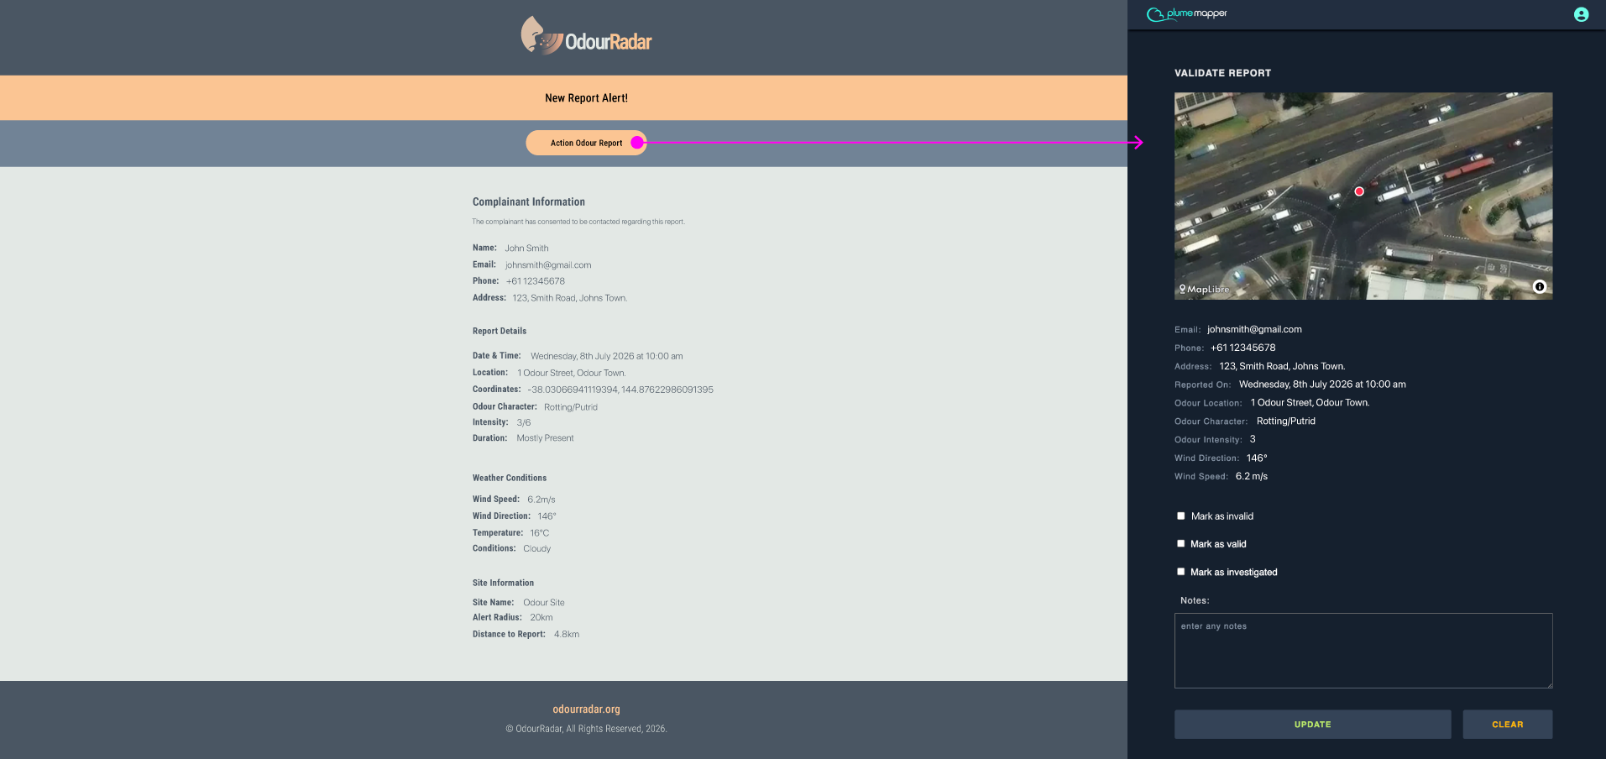Click the Complainant Information heading

(x=529, y=202)
